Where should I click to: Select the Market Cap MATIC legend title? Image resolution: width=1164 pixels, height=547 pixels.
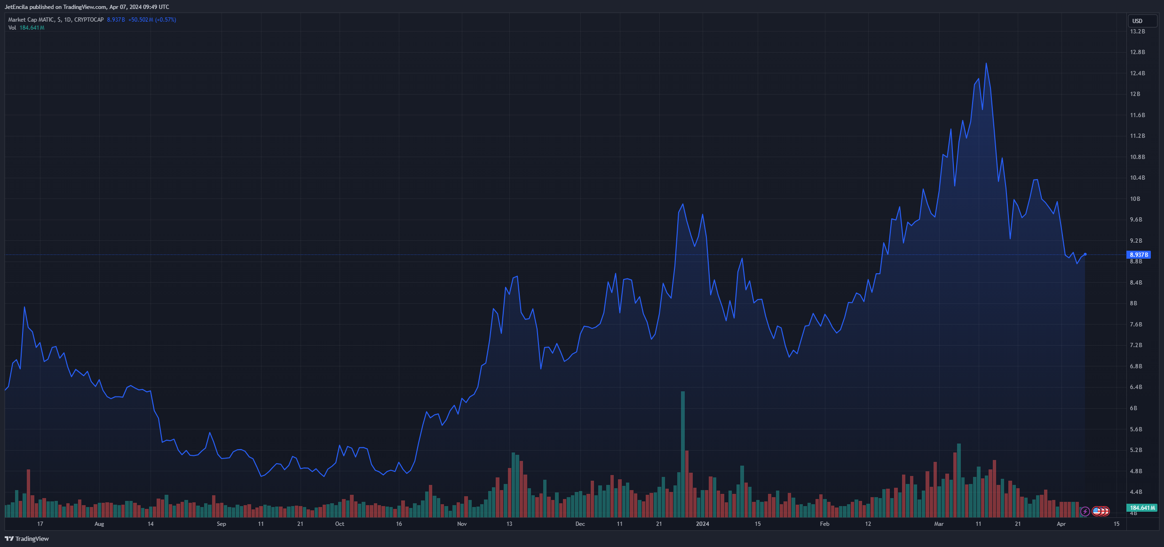pyautogui.click(x=55, y=20)
